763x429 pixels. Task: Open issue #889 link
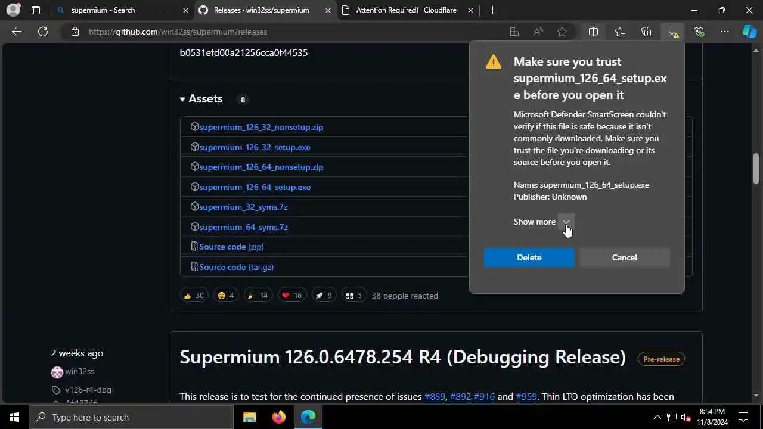[435, 396]
